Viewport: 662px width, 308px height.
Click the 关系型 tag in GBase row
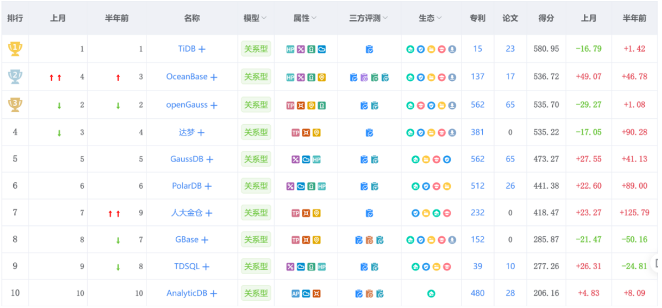click(256, 240)
